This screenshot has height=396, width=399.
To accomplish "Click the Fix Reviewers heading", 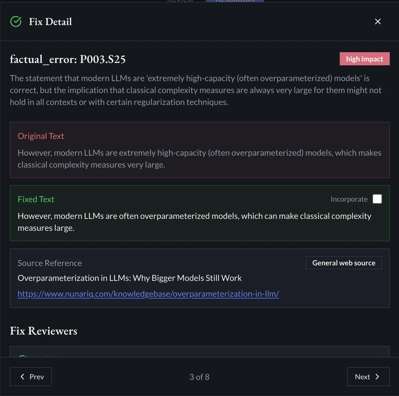I will 43,331.
